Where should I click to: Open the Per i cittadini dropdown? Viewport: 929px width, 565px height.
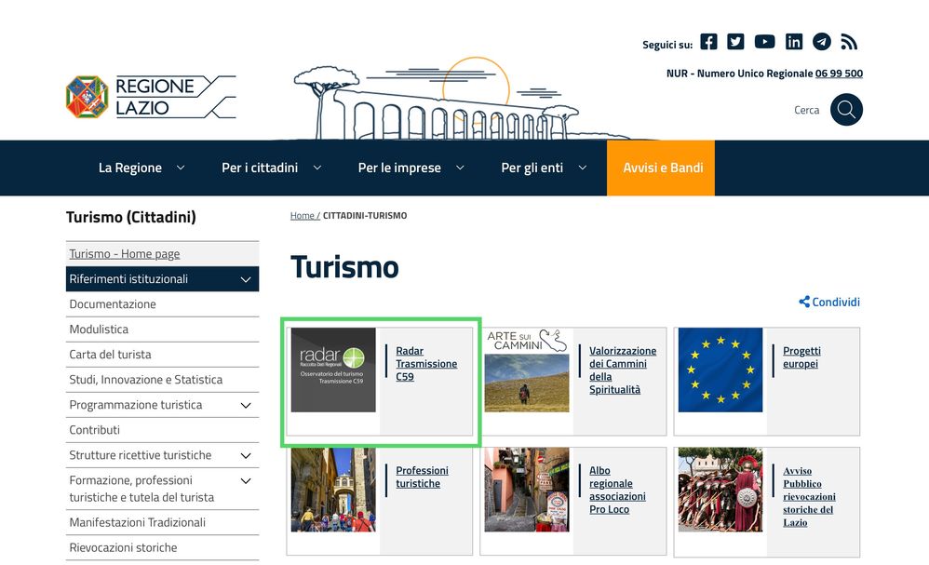click(x=271, y=168)
